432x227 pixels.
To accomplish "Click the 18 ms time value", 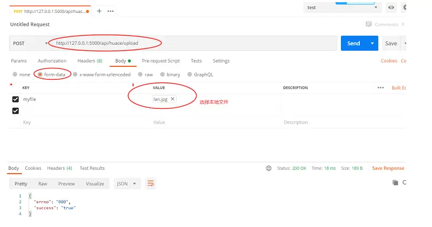I will (x=330, y=168).
